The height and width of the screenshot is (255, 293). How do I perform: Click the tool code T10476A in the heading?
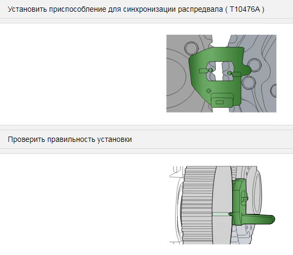tap(244, 9)
